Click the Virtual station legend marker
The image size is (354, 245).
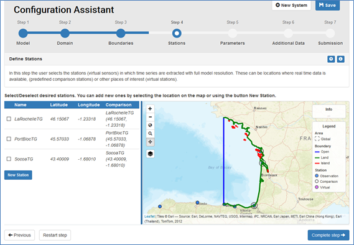pyautogui.click(x=317, y=187)
